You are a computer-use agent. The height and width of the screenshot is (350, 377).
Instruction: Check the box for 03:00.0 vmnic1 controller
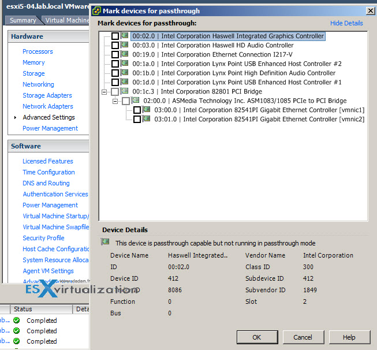click(137, 110)
